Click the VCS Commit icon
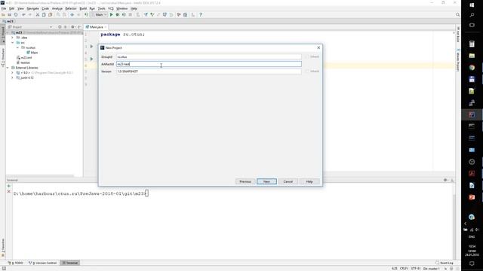The image size is (483, 271). [x=152, y=15]
